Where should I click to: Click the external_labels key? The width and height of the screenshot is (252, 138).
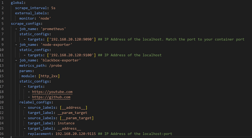point(32,13)
